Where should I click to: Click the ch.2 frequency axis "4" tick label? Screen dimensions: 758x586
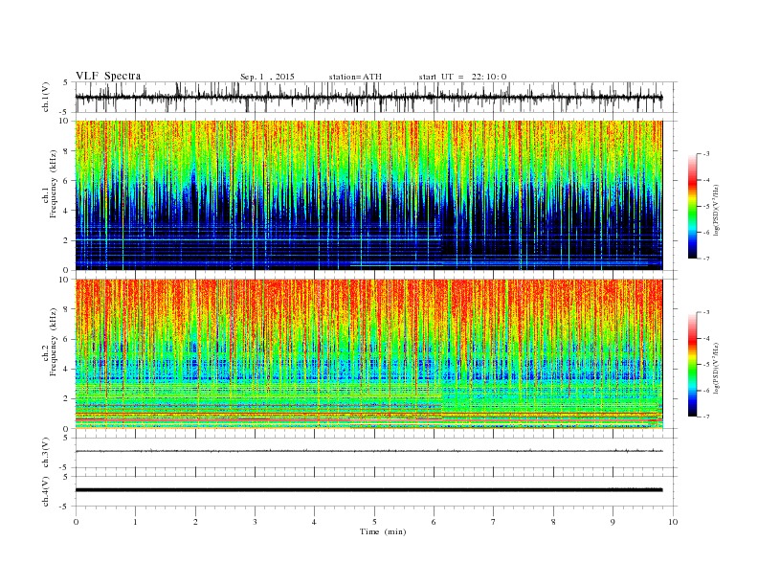pyautogui.click(x=66, y=370)
